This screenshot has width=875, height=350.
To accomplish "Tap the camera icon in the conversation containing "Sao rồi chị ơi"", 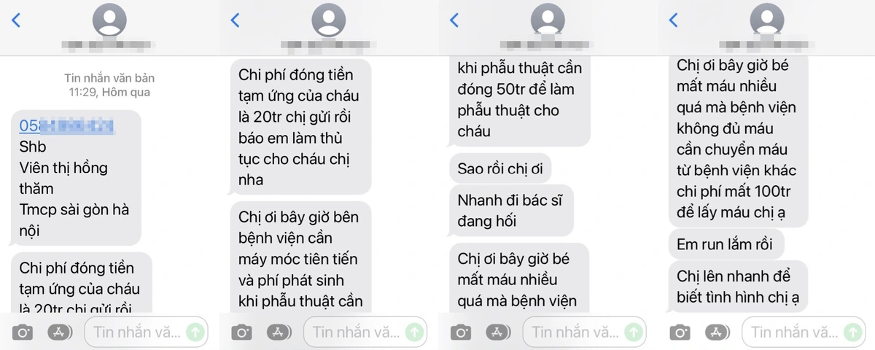I will (x=460, y=332).
